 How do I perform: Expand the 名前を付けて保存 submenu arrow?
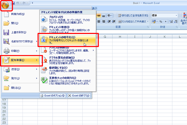coord(37,42)
